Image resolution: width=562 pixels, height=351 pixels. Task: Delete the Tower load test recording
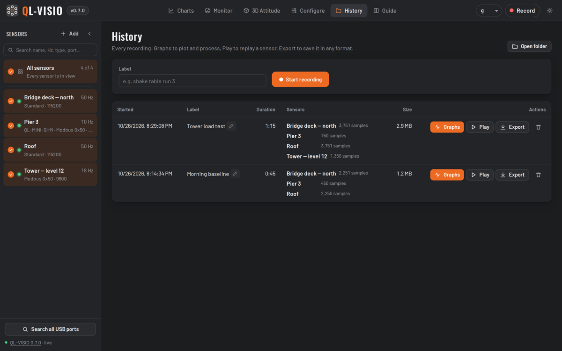pyautogui.click(x=539, y=127)
